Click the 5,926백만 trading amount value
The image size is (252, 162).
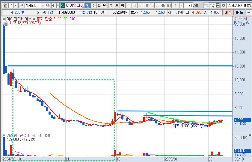[120, 12]
